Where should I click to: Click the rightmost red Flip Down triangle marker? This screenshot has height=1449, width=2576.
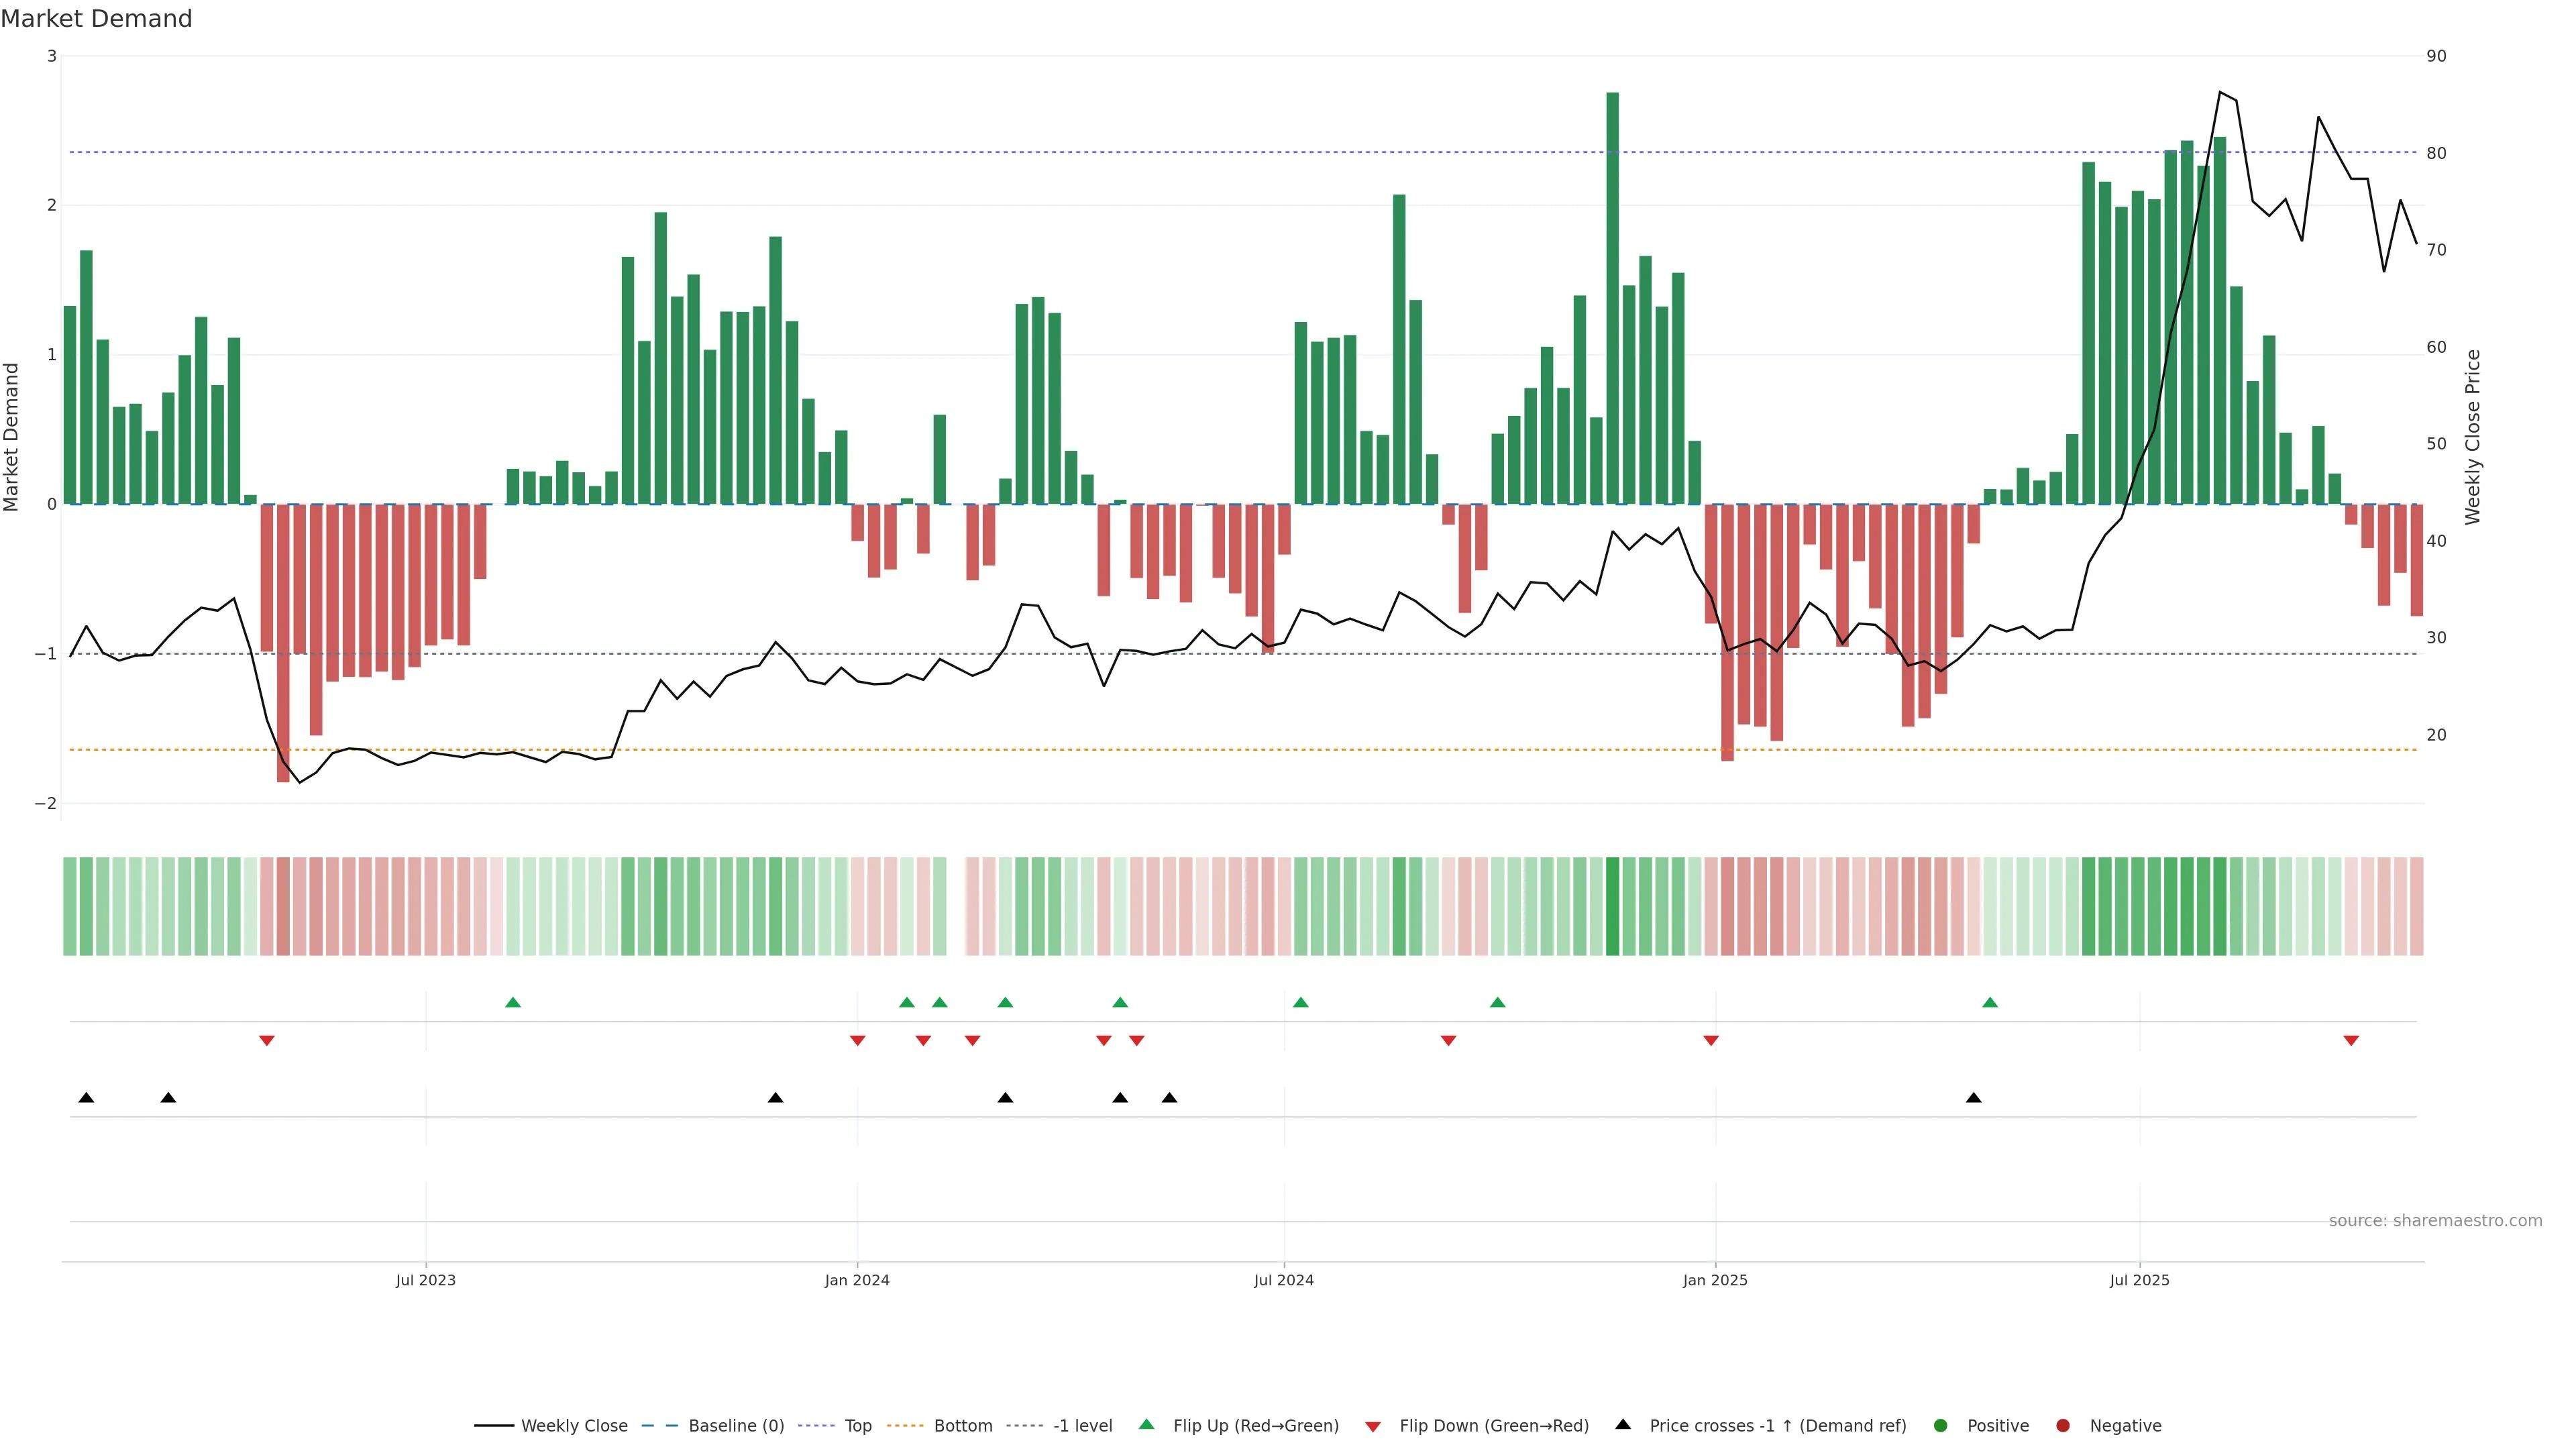(2351, 1041)
